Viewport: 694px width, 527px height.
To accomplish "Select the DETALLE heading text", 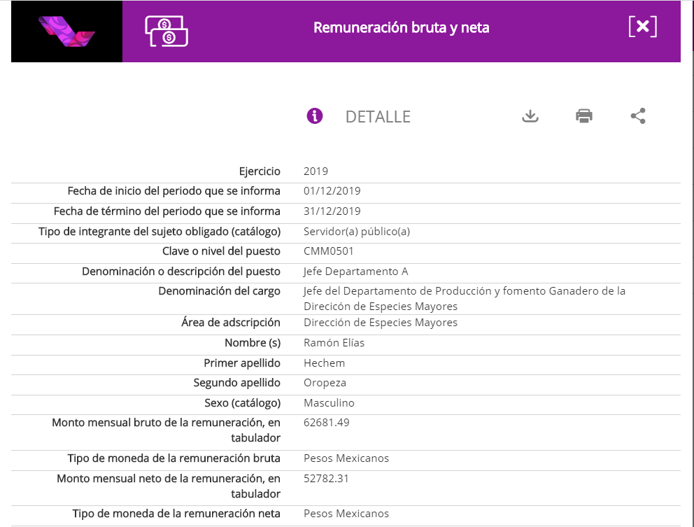I will pyautogui.click(x=378, y=117).
